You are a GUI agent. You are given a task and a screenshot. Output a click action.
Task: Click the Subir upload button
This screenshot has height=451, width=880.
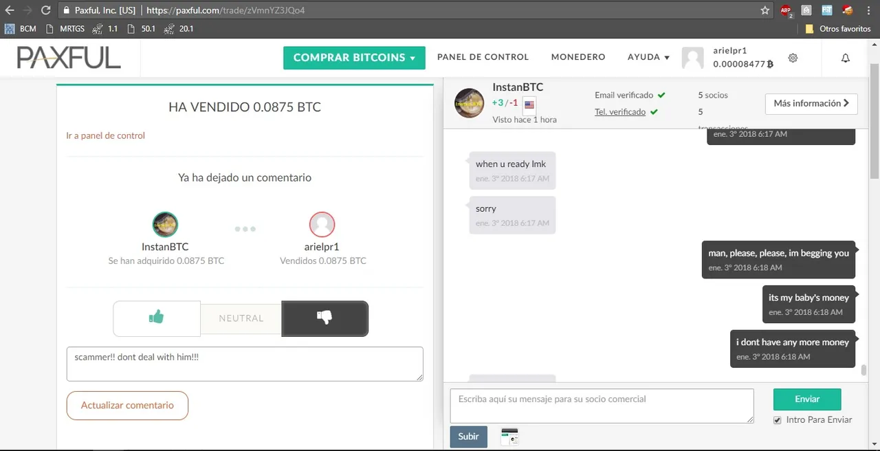pos(469,437)
